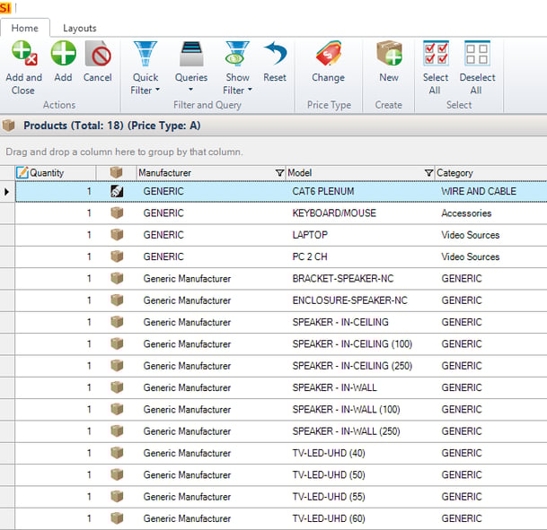Click the box icon in LAPTOP row
547x530 pixels.
click(117, 235)
